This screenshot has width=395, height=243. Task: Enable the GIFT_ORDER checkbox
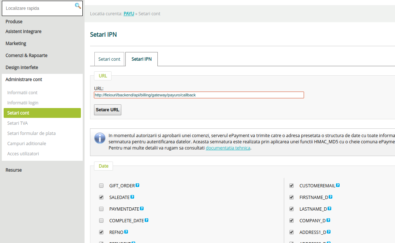[101, 186]
